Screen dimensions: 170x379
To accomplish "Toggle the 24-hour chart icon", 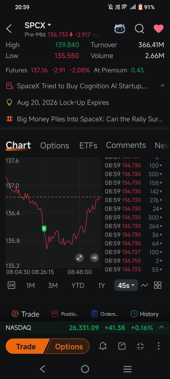I will [11, 285].
